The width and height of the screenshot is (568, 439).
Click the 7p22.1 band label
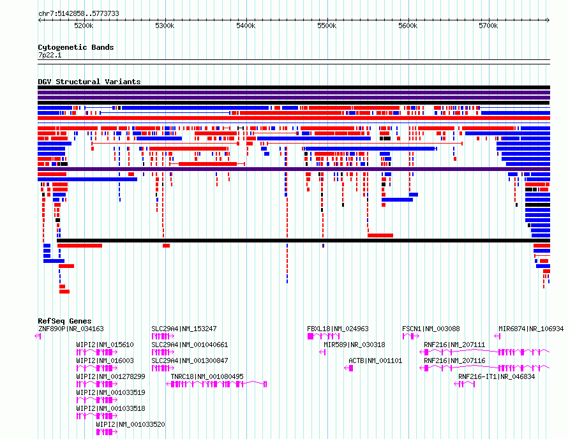50,55
